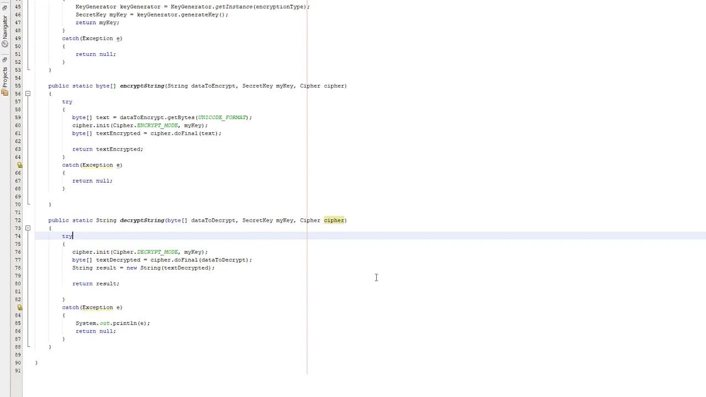Click line number 60 in the gutter
This screenshot has height=397, width=706.
pyautogui.click(x=17, y=125)
